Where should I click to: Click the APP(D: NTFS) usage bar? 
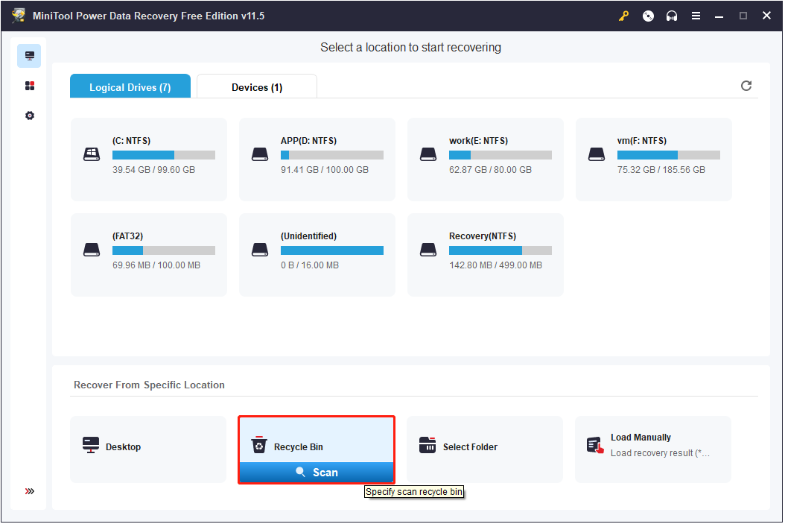pos(332,155)
